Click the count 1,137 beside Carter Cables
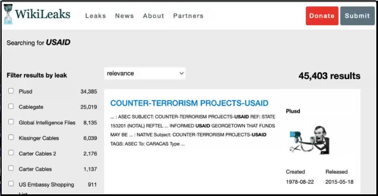This screenshot has height=196, width=378. 90,169
